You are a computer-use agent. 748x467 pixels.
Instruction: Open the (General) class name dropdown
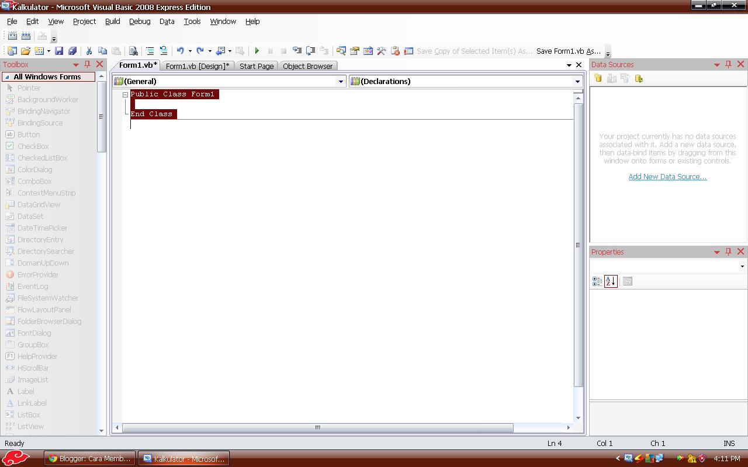coord(341,82)
